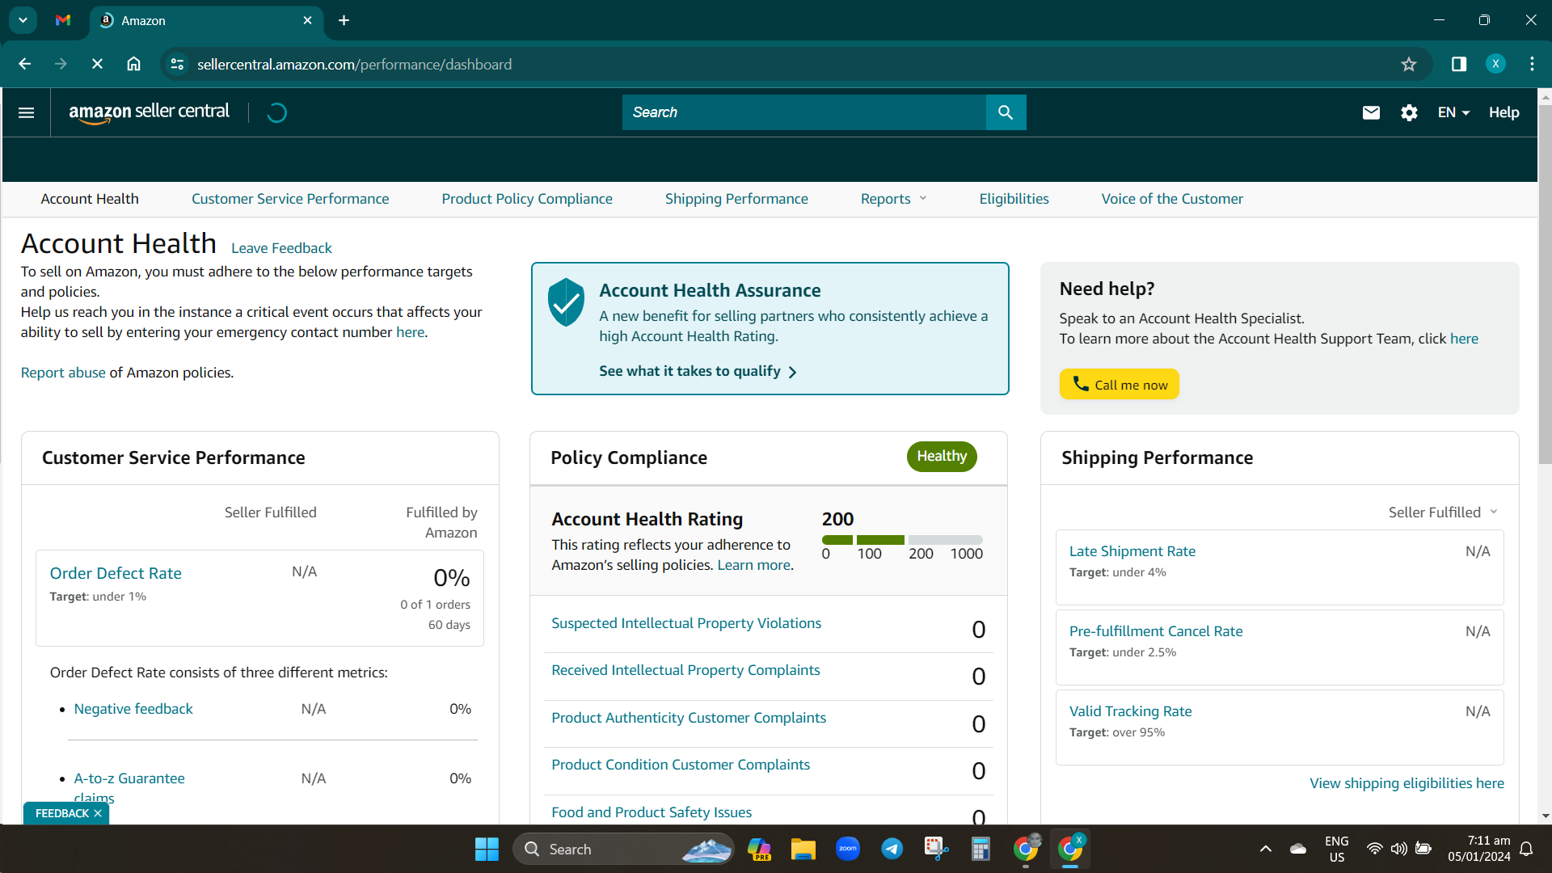Click the browser address bar URL

click(354, 64)
